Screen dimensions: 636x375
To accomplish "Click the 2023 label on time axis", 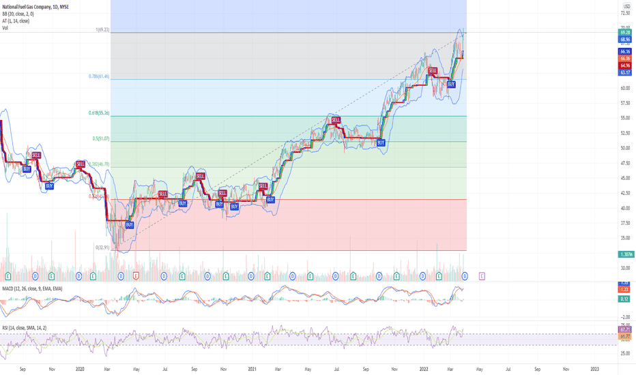I will pyautogui.click(x=594, y=370).
